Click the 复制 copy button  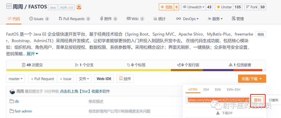(x=258, y=100)
